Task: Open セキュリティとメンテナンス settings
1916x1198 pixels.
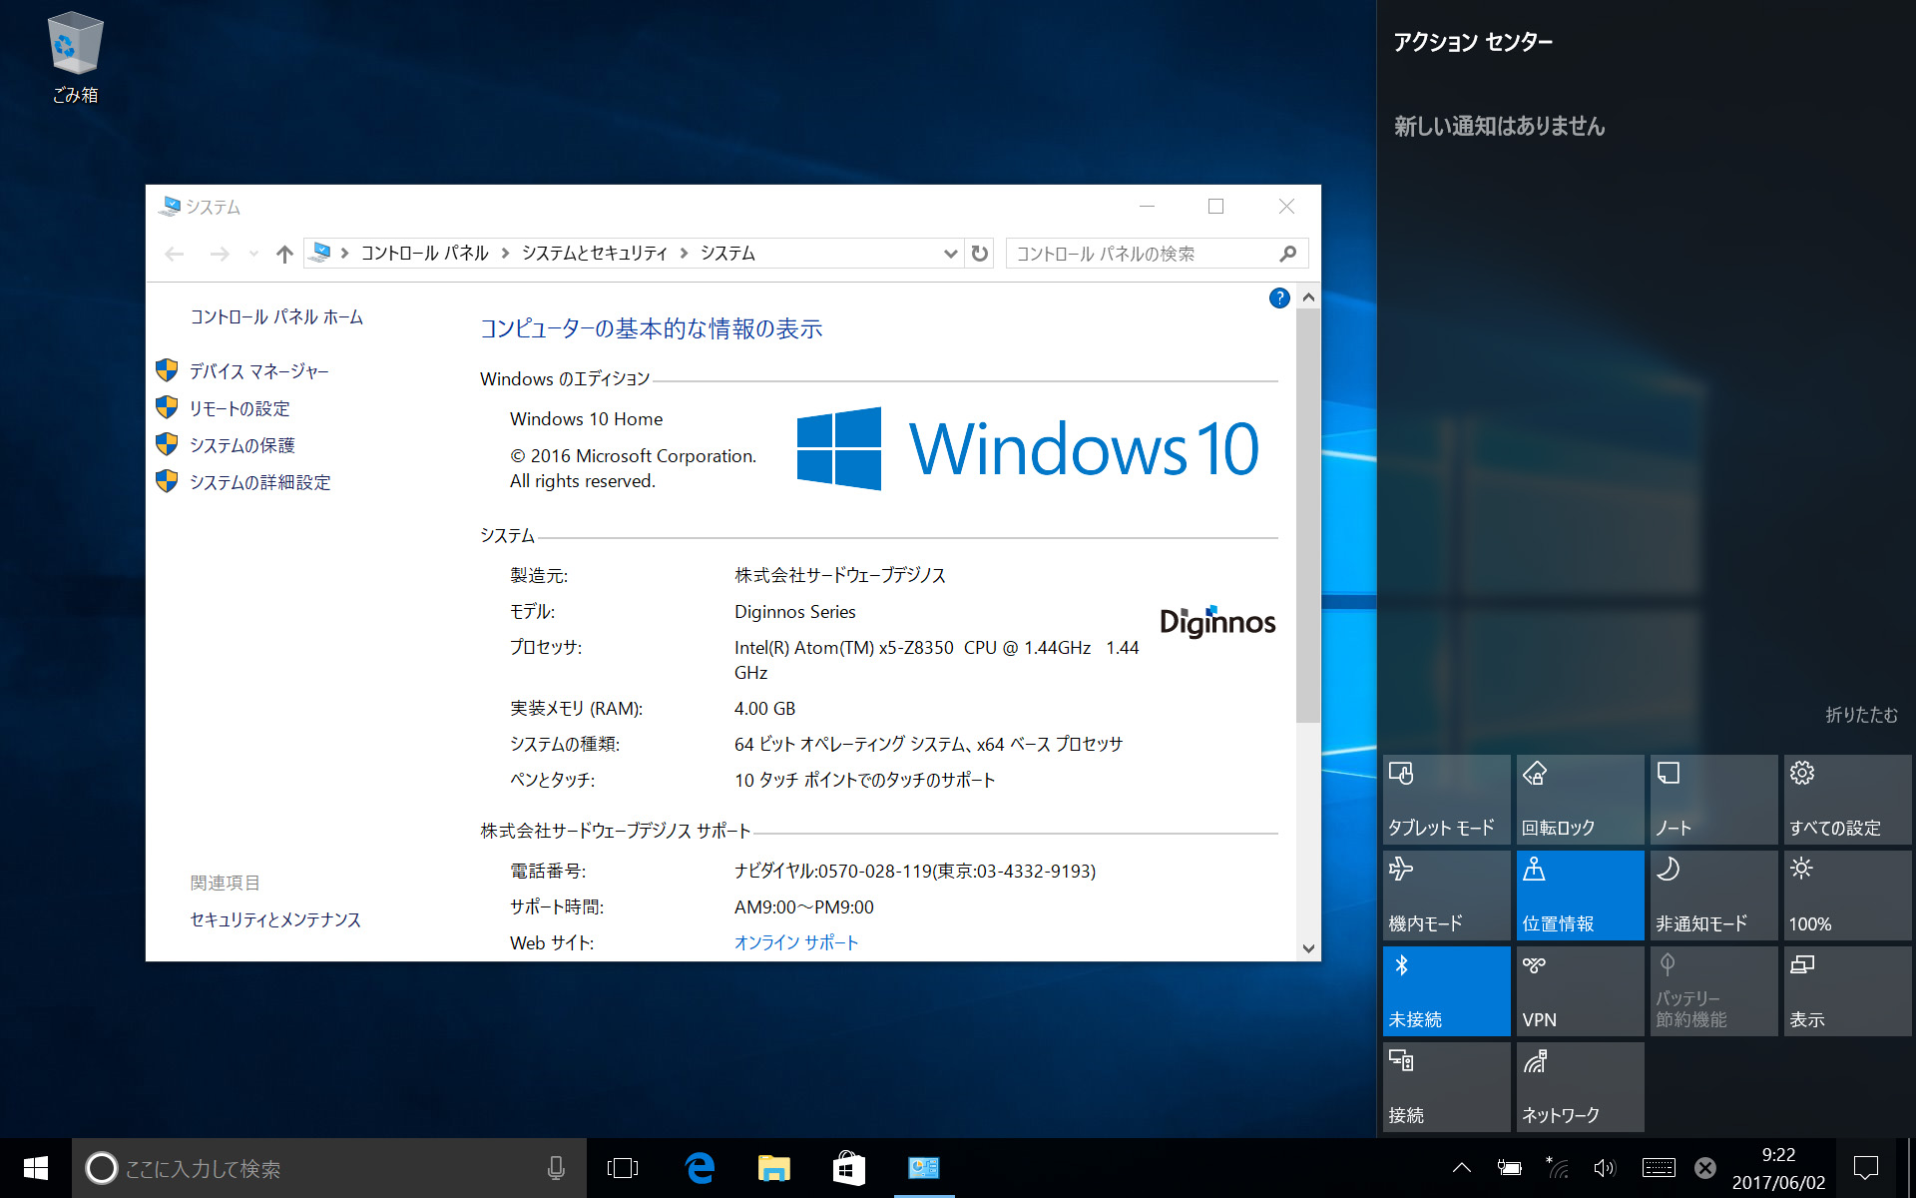Action: point(275,919)
